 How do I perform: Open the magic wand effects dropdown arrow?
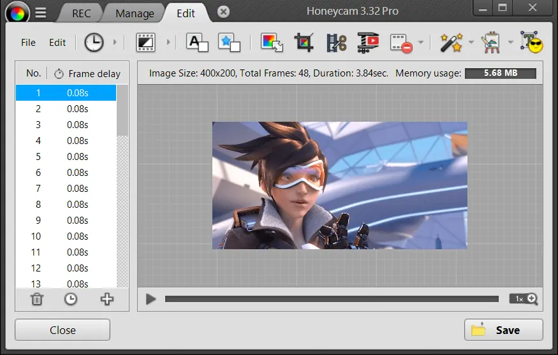point(471,43)
